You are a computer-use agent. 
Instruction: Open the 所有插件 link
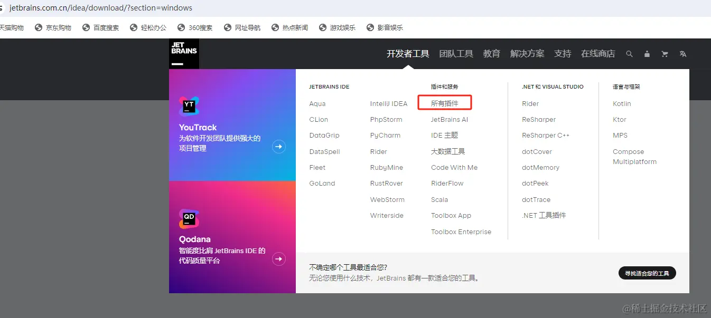(x=445, y=103)
